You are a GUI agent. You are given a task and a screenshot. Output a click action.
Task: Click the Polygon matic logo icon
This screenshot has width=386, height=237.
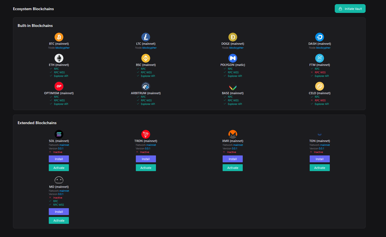233,58
